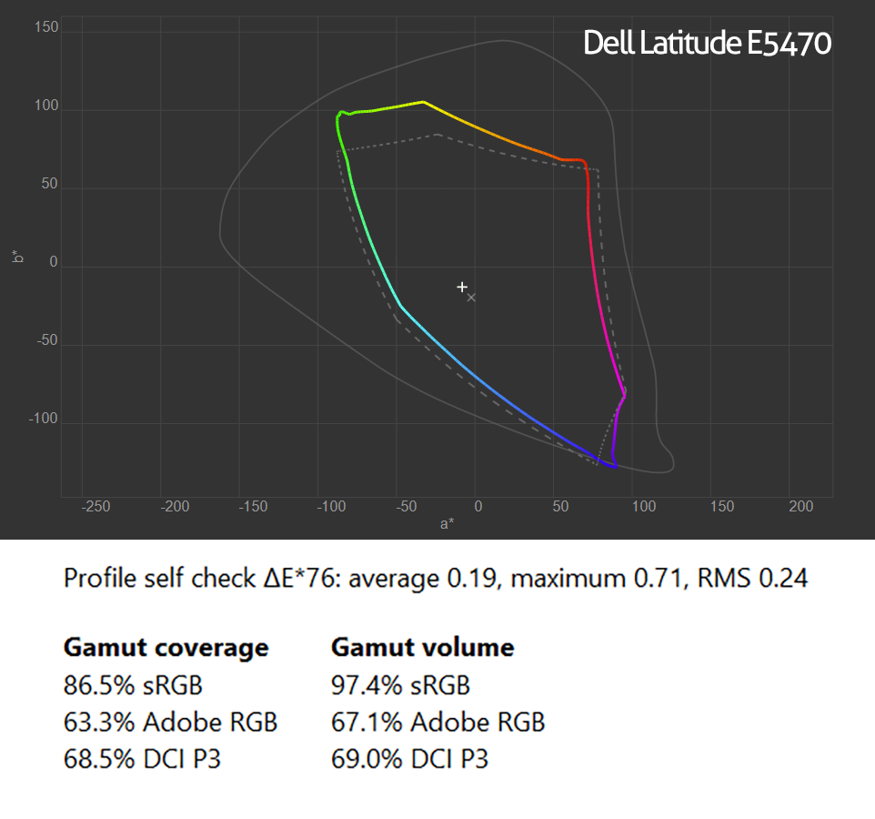Select the "68.5% DCI P3" coverage value
The height and width of the screenshot is (819, 875).
pyautogui.click(x=142, y=759)
